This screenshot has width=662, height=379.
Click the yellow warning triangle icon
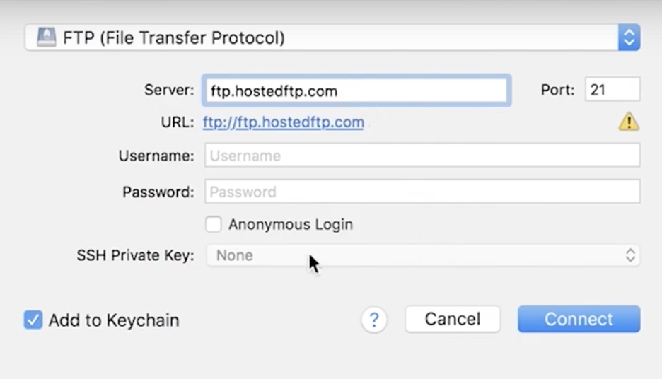pyautogui.click(x=628, y=122)
